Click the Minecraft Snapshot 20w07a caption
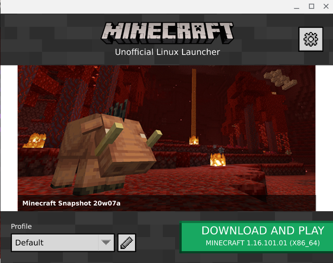Image resolution: width=333 pixels, height=263 pixels. pos(71,203)
